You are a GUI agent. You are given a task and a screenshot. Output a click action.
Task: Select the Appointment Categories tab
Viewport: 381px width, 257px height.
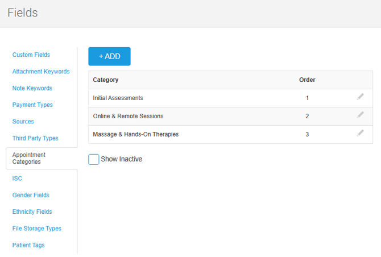tap(29, 158)
